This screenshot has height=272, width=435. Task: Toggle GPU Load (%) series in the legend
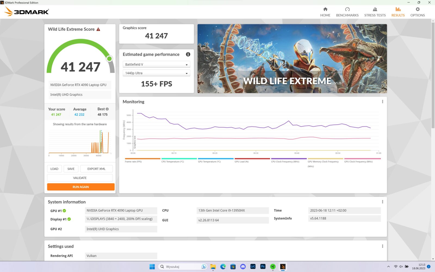[x=241, y=162]
